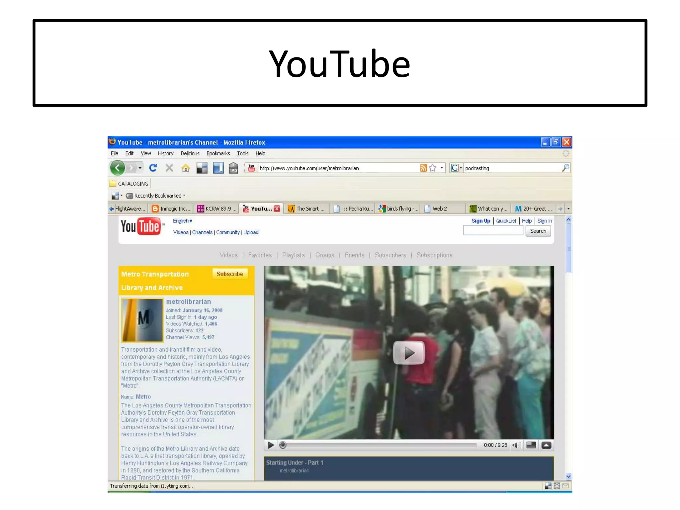The height and width of the screenshot is (510, 680).
Task: Click the YouTube Search button
Action: click(x=538, y=231)
